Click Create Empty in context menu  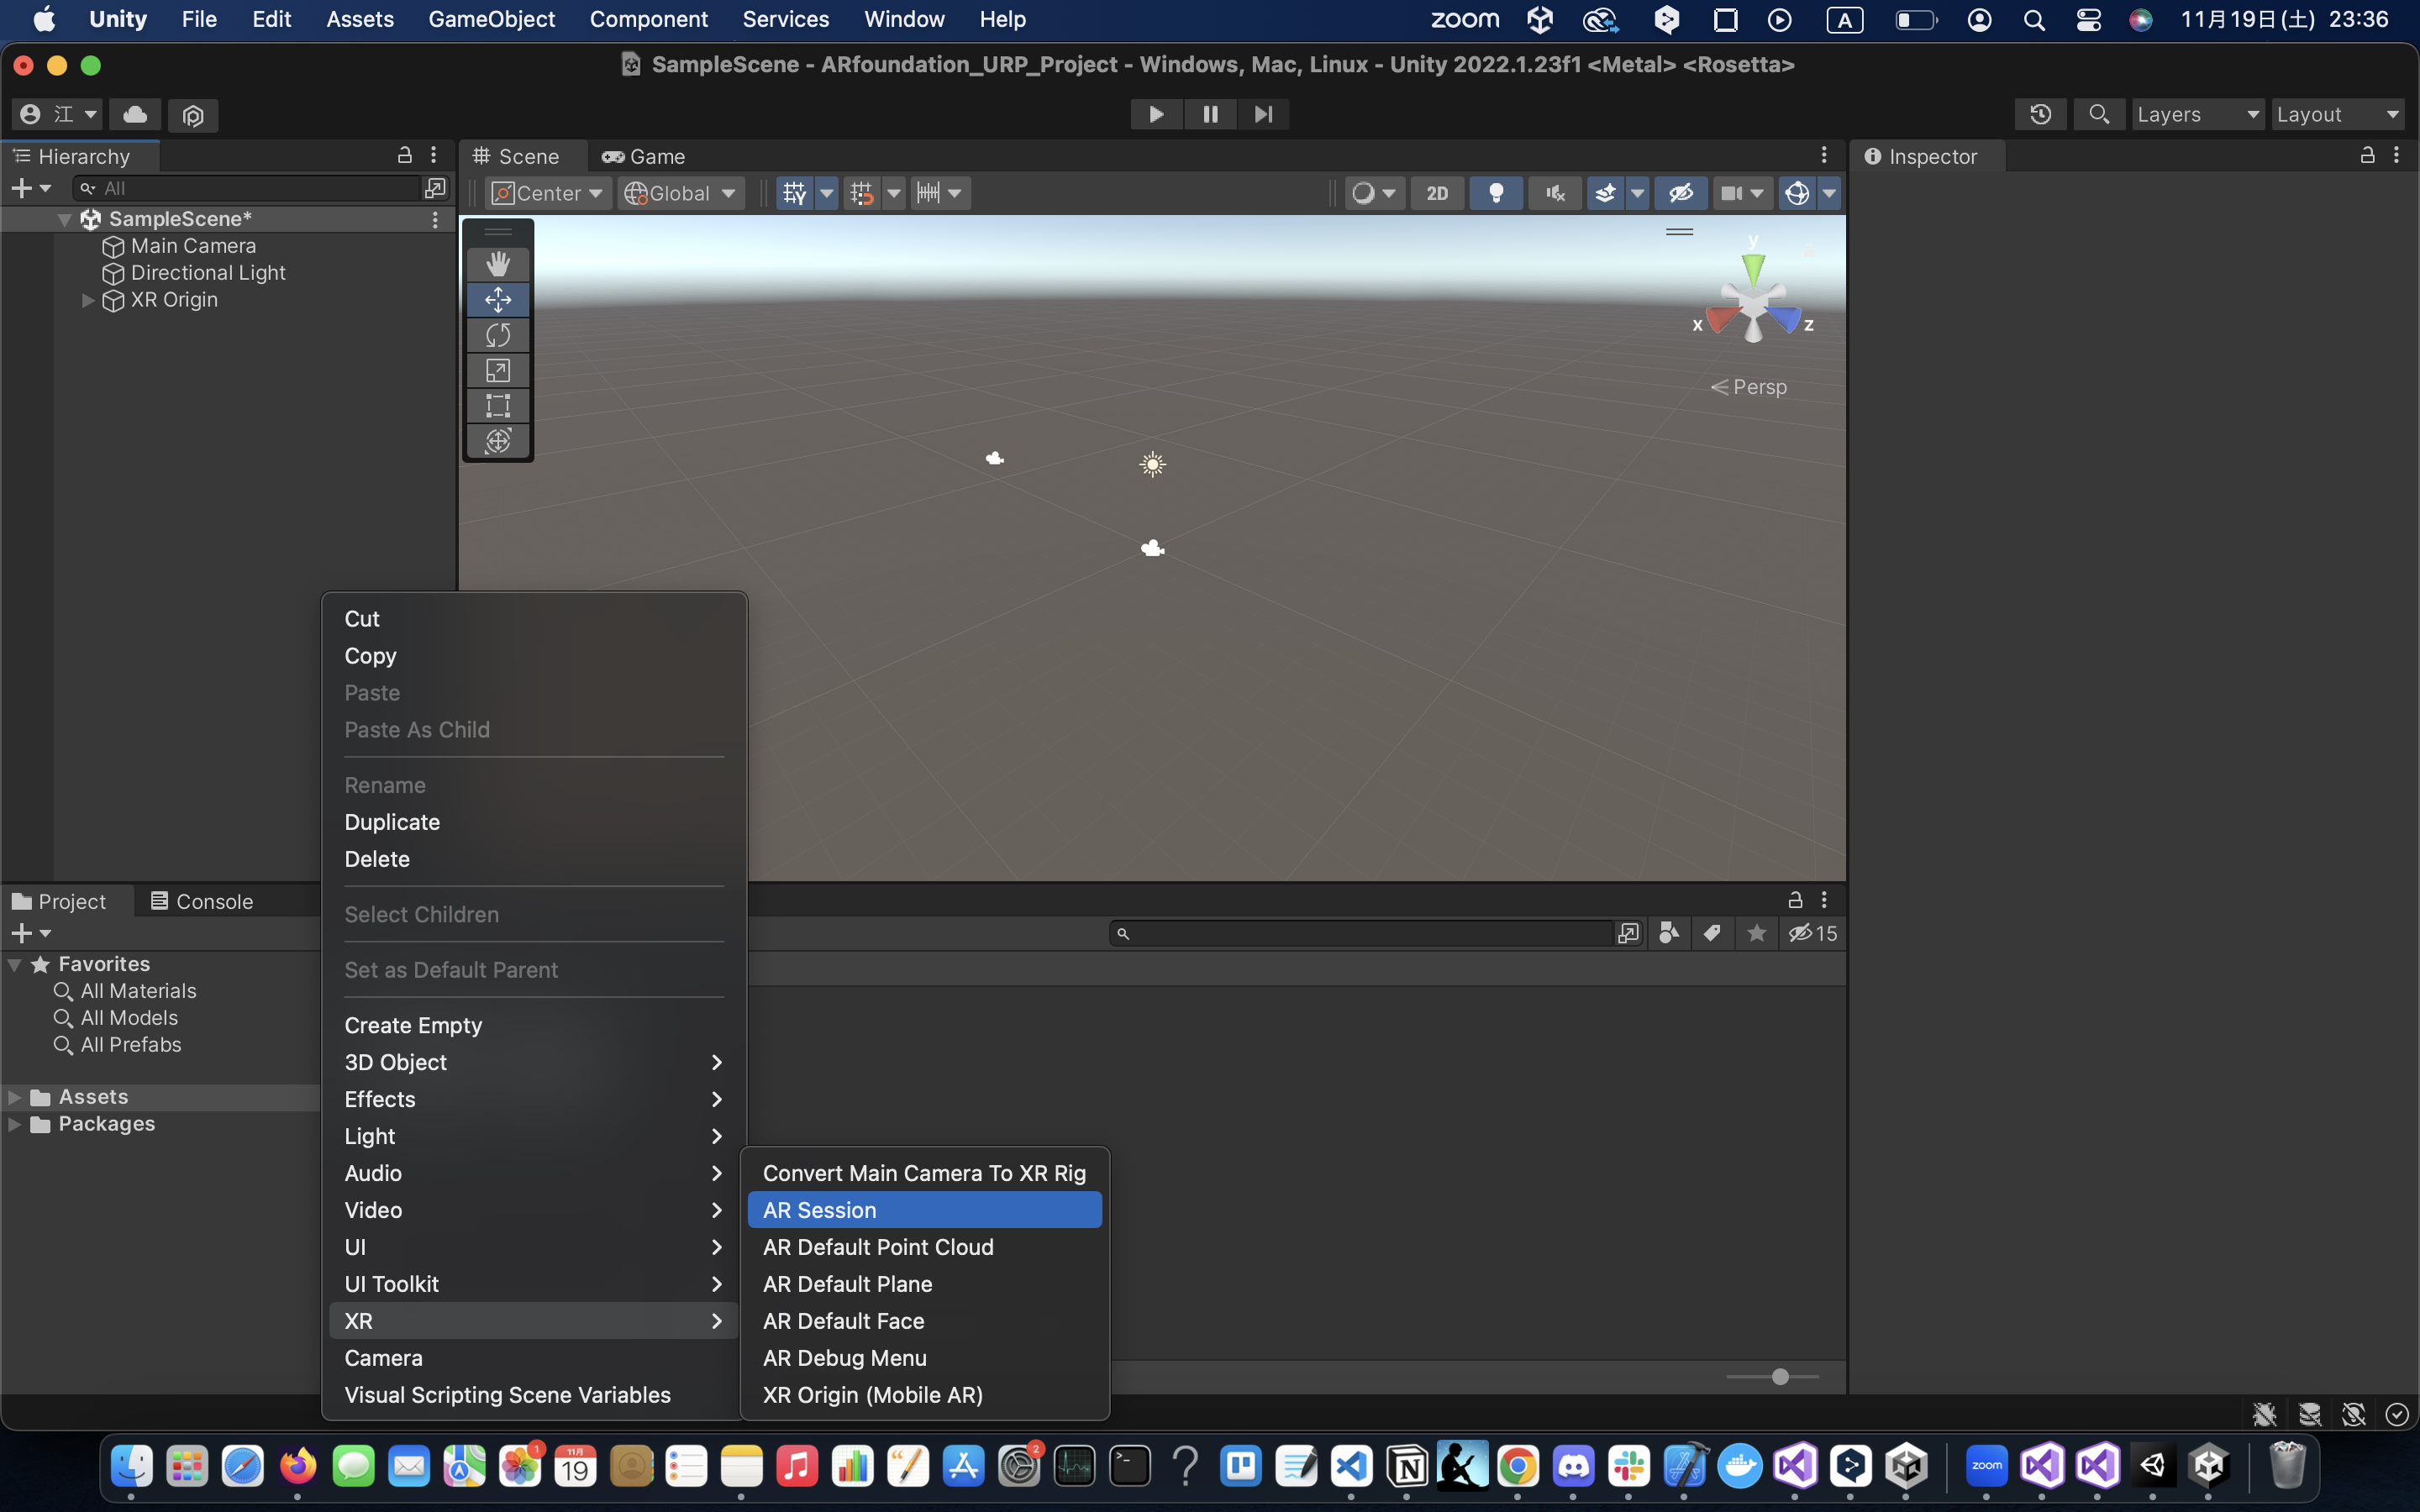coord(413,1025)
